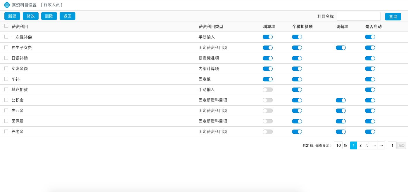Check the box for 一次性补偿 row
Screen dimensions: 408x192
[x=6, y=37]
